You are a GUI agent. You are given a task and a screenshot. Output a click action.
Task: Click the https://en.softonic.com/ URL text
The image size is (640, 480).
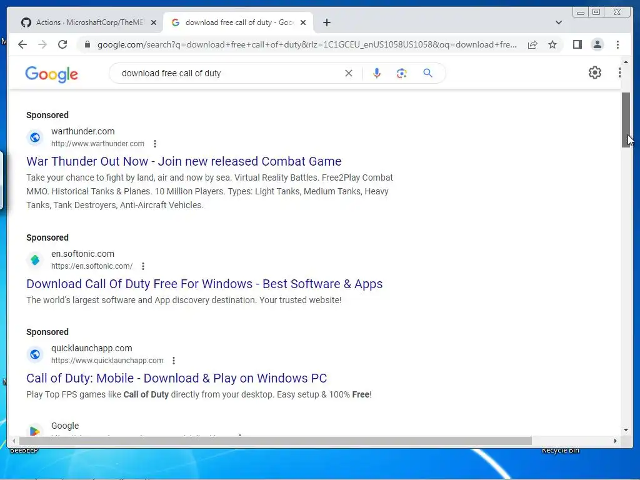click(x=92, y=266)
